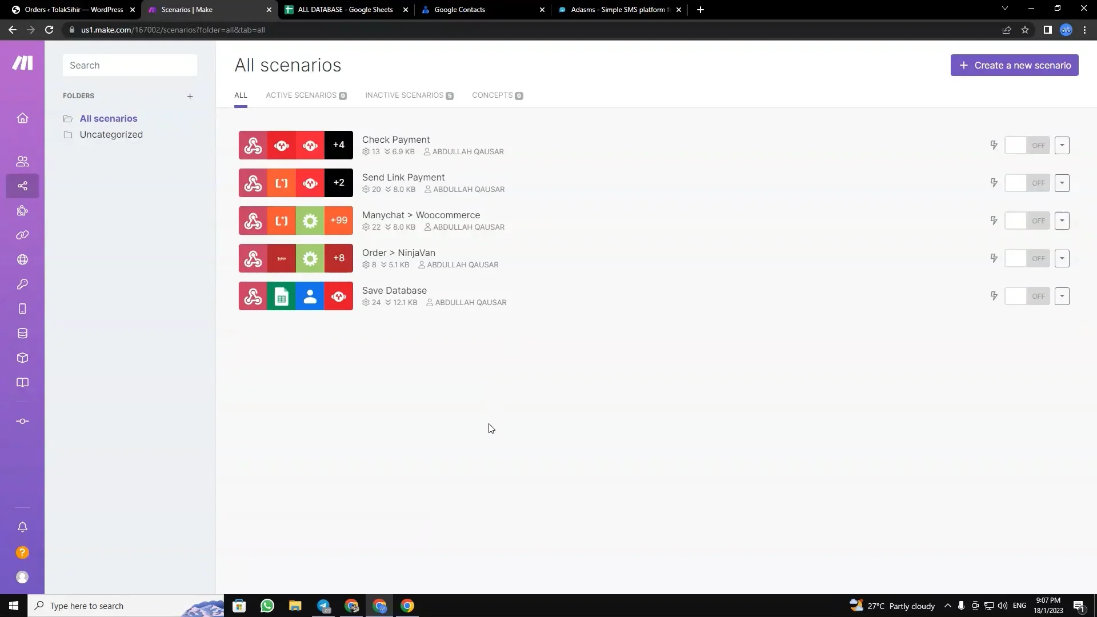Open the orange Help question mark

pos(22,552)
